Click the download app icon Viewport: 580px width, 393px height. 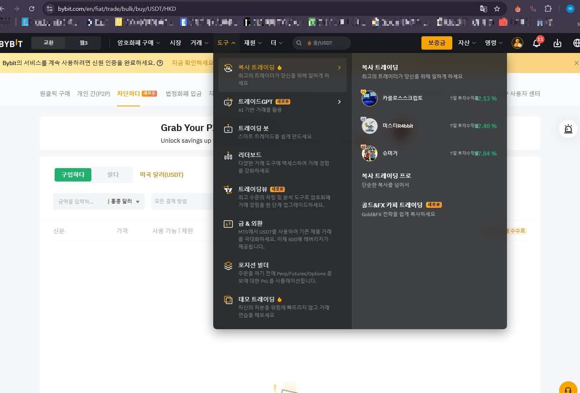pos(557,43)
